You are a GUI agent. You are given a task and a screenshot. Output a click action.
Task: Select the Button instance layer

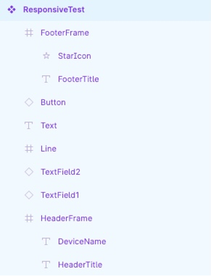pos(105,103)
